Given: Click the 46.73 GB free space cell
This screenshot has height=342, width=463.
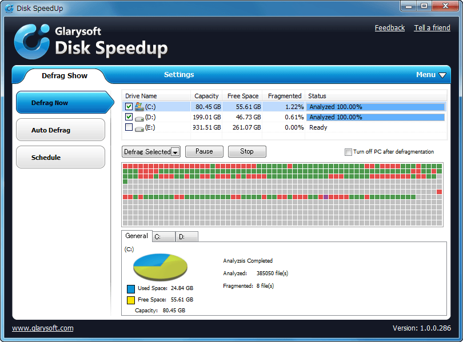Looking at the screenshot, I should 248,117.
